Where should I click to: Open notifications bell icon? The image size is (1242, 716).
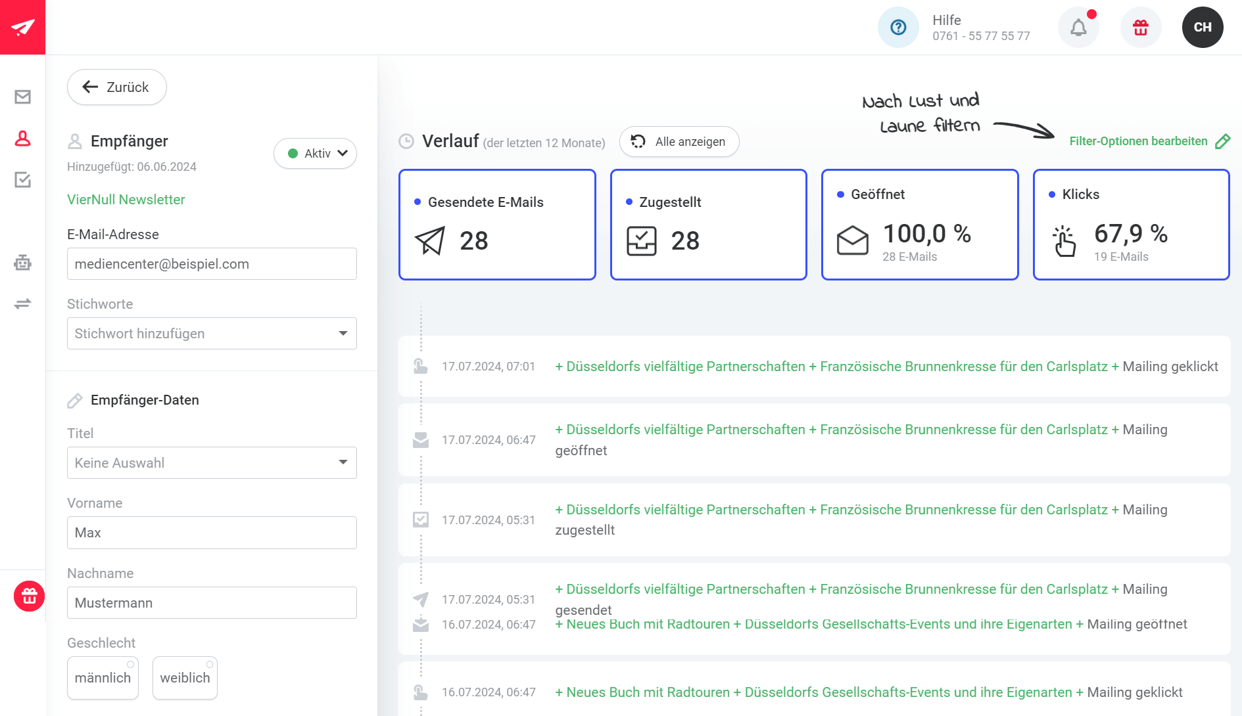[x=1078, y=28]
